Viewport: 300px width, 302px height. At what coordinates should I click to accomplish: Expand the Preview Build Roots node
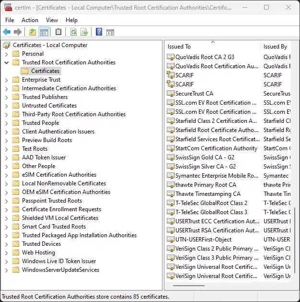coord(7,141)
